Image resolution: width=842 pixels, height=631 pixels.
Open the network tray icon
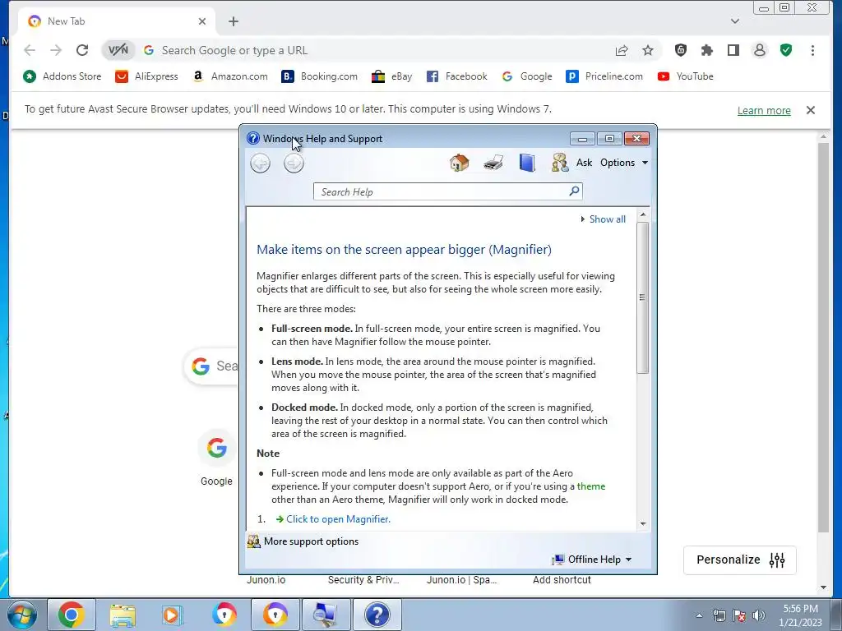click(x=719, y=615)
